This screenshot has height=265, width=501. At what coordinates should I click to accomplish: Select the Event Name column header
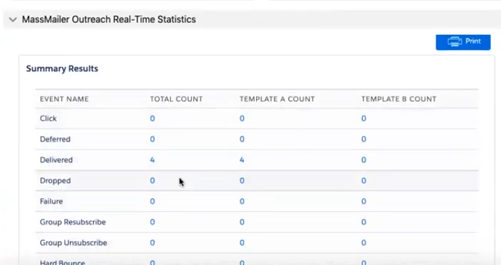[x=64, y=99]
